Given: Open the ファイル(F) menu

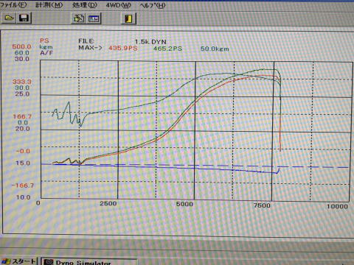Looking at the screenshot, I should pyautogui.click(x=13, y=4).
